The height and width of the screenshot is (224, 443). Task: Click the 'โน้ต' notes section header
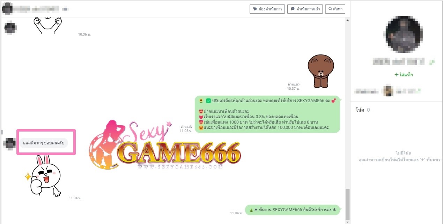click(x=360, y=110)
